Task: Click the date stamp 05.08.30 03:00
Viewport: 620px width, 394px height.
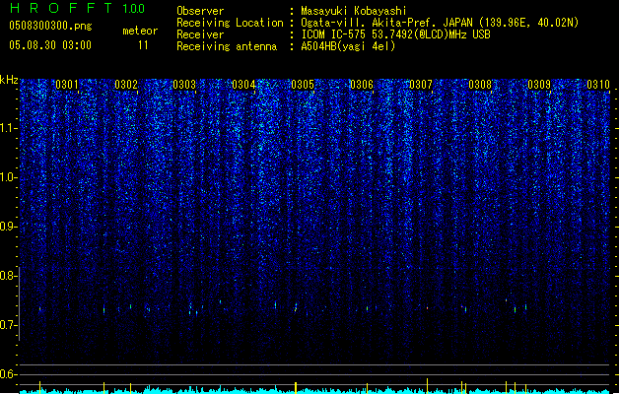Action: pyautogui.click(x=50, y=45)
